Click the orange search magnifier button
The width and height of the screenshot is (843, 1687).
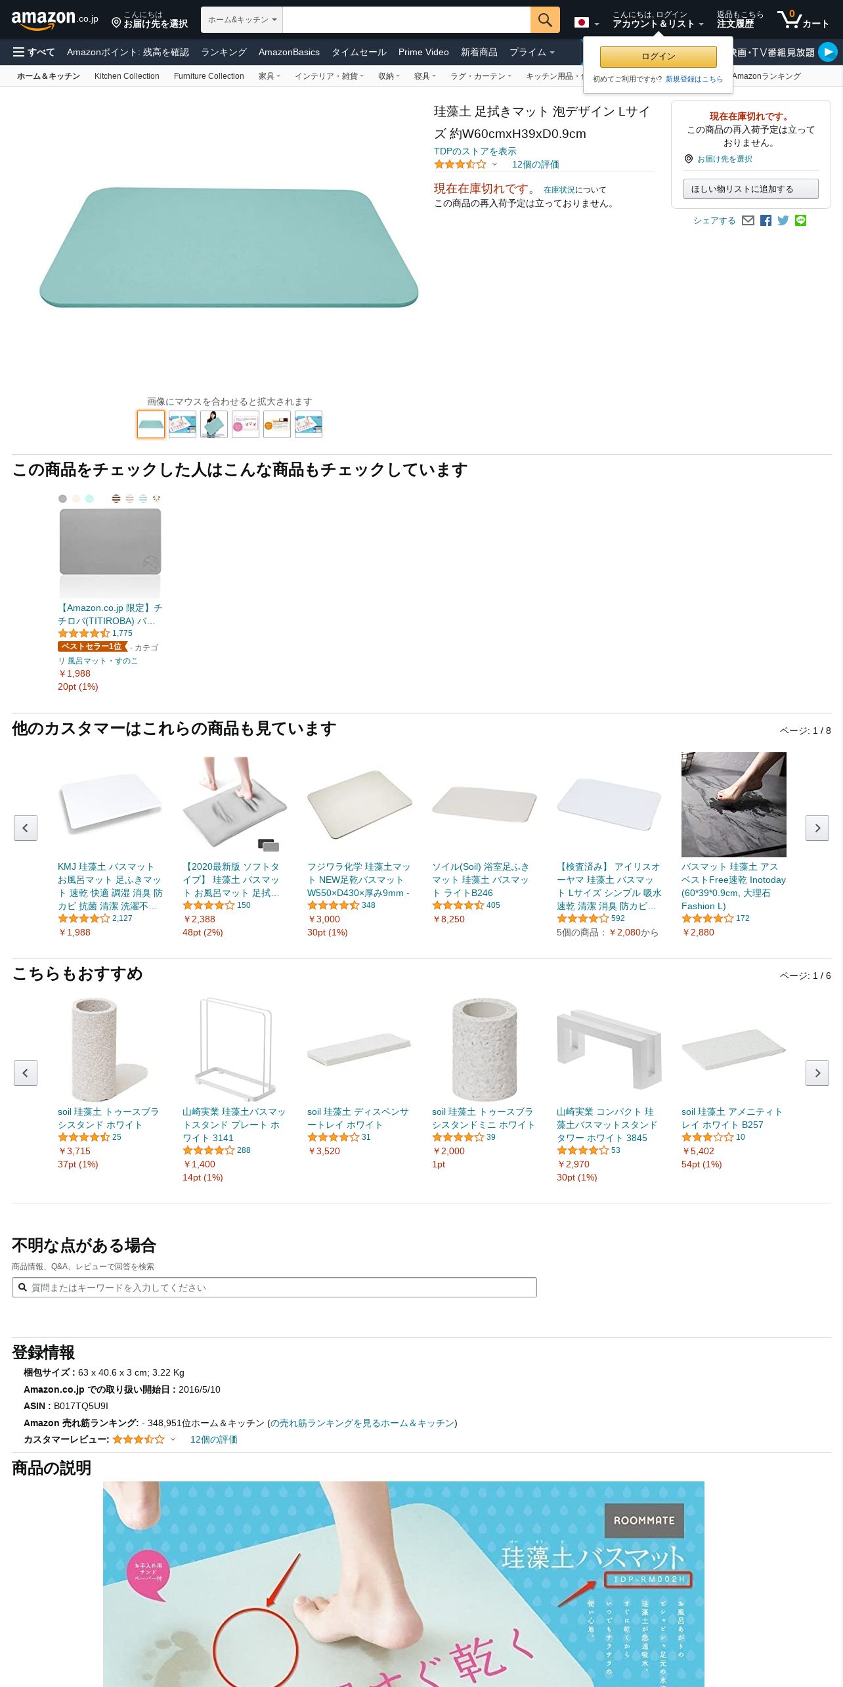[x=545, y=20]
